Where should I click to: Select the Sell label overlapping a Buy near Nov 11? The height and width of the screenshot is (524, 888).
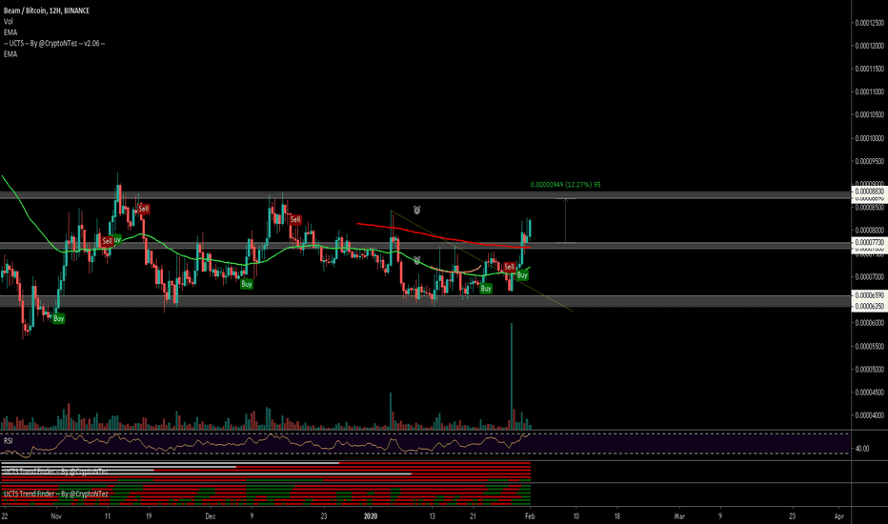107,241
